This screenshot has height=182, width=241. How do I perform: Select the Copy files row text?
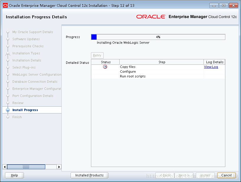coord(128,67)
